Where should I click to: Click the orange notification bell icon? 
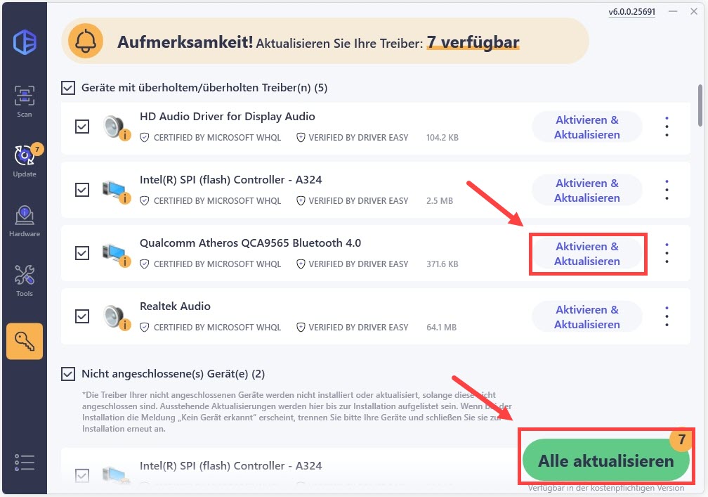(86, 41)
